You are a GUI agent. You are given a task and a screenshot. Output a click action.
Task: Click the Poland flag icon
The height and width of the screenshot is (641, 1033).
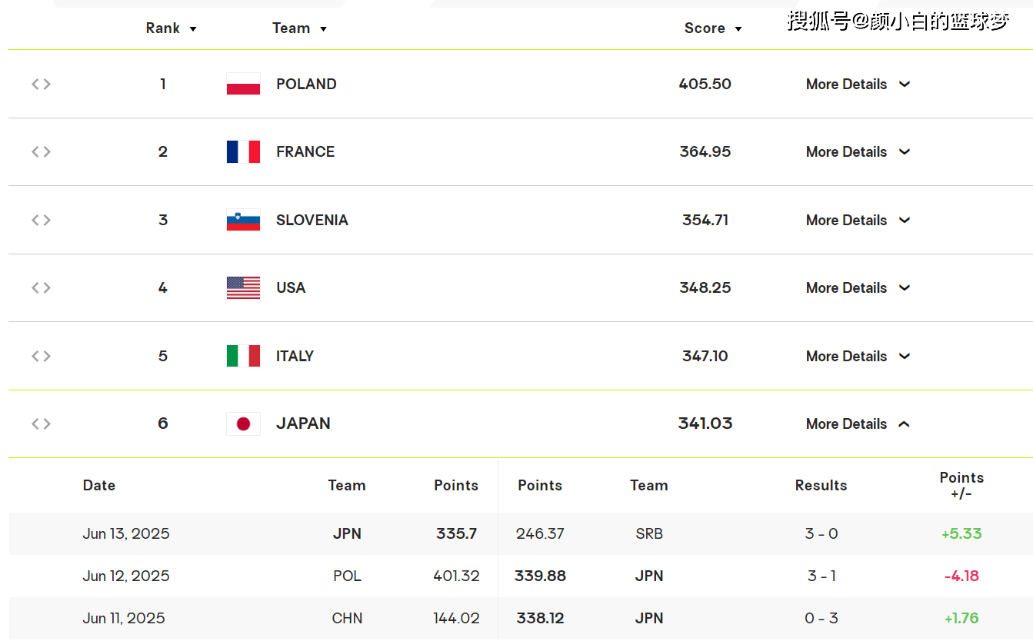(x=243, y=84)
